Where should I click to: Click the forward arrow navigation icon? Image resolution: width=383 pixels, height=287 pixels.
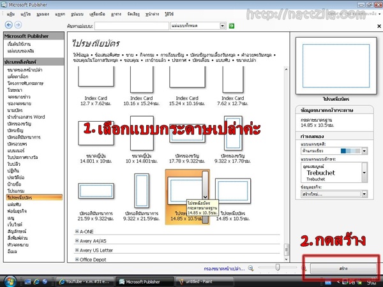(18, 25)
